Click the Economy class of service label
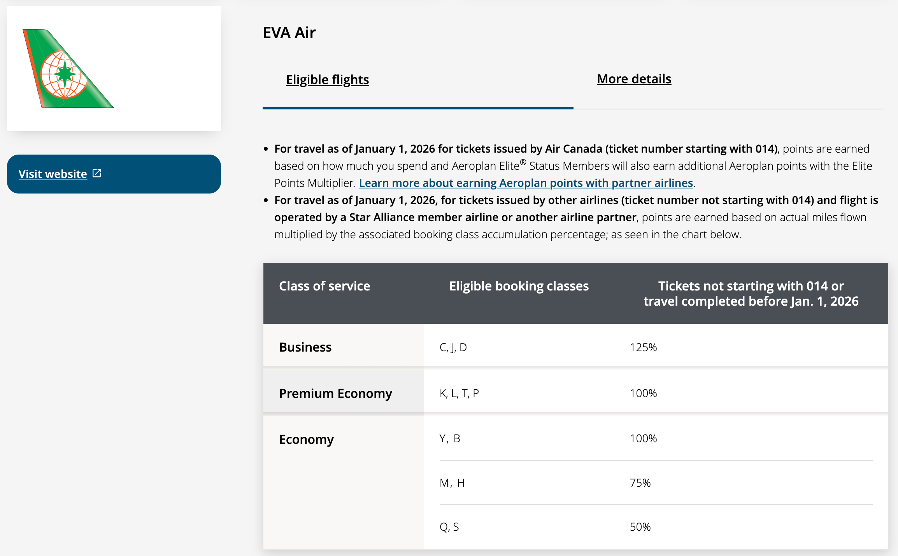 click(307, 439)
